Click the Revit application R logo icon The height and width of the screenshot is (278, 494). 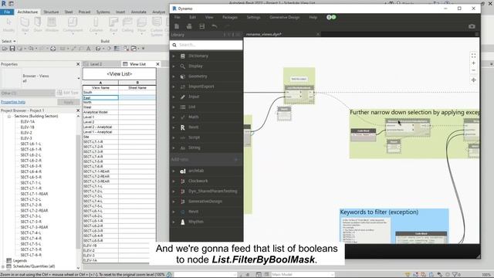click(x=4, y=3)
